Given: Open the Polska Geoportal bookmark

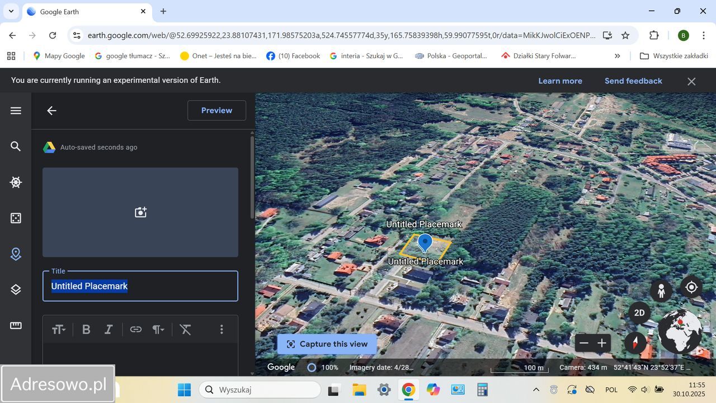Looking at the screenshot, I should (x=451, y=56).
